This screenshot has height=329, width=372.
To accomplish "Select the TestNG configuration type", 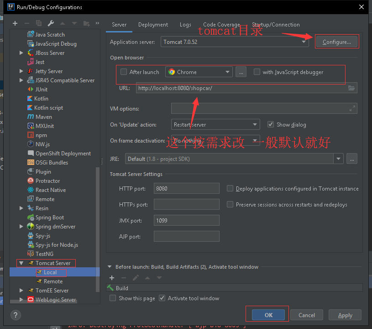I will (x=44, y=254).
